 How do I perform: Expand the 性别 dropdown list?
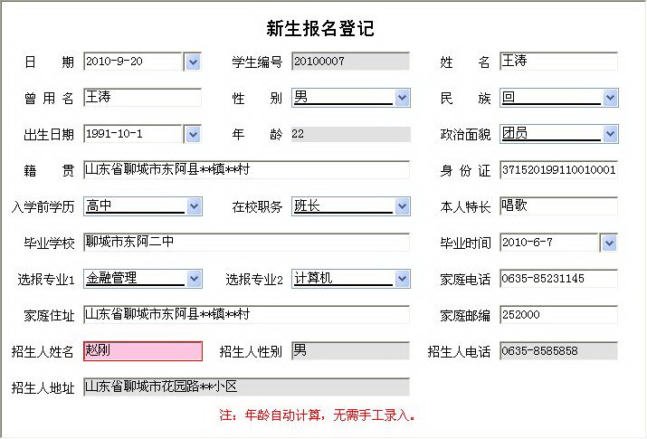[403, 98]
